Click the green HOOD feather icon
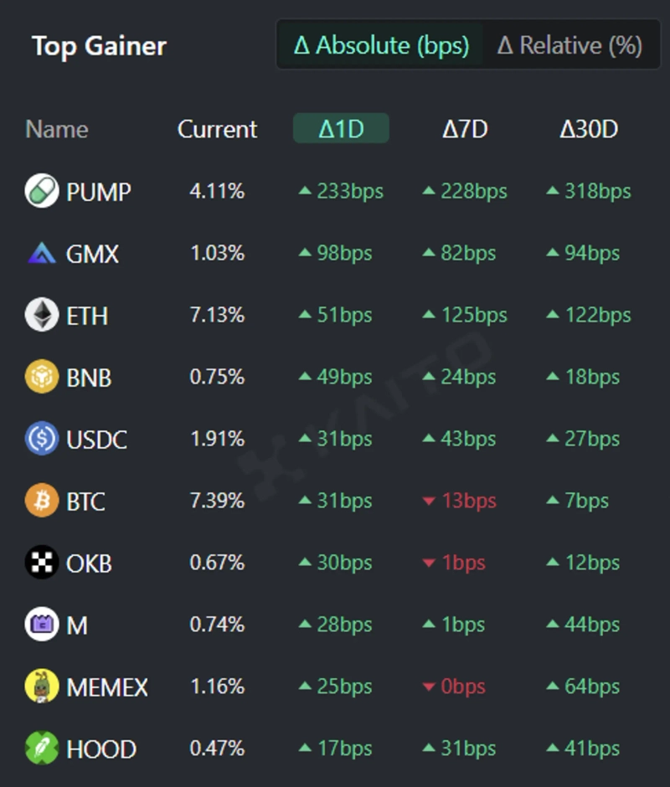The width and height of the screenshot is (670, 787). coord(42,749)
